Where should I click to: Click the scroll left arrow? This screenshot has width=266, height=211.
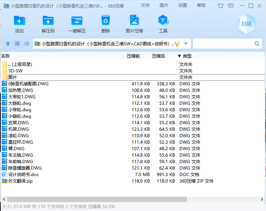4,199
